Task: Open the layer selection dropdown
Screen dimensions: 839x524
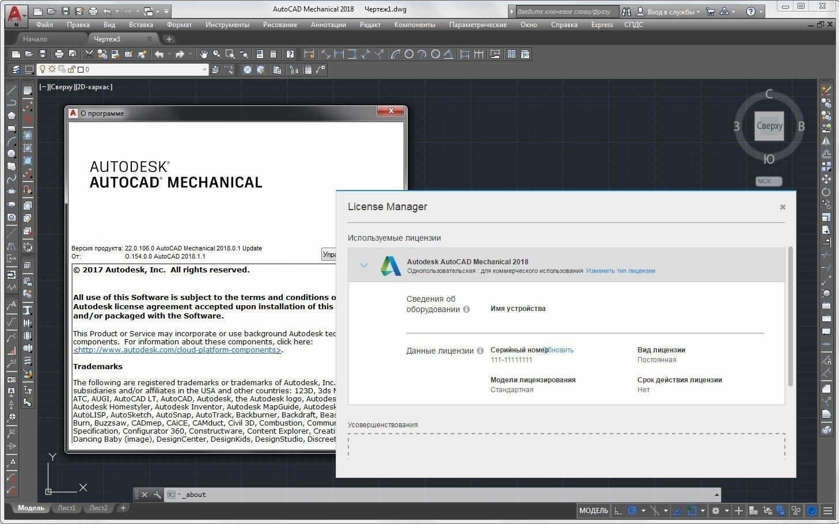Action: [204, 70]
